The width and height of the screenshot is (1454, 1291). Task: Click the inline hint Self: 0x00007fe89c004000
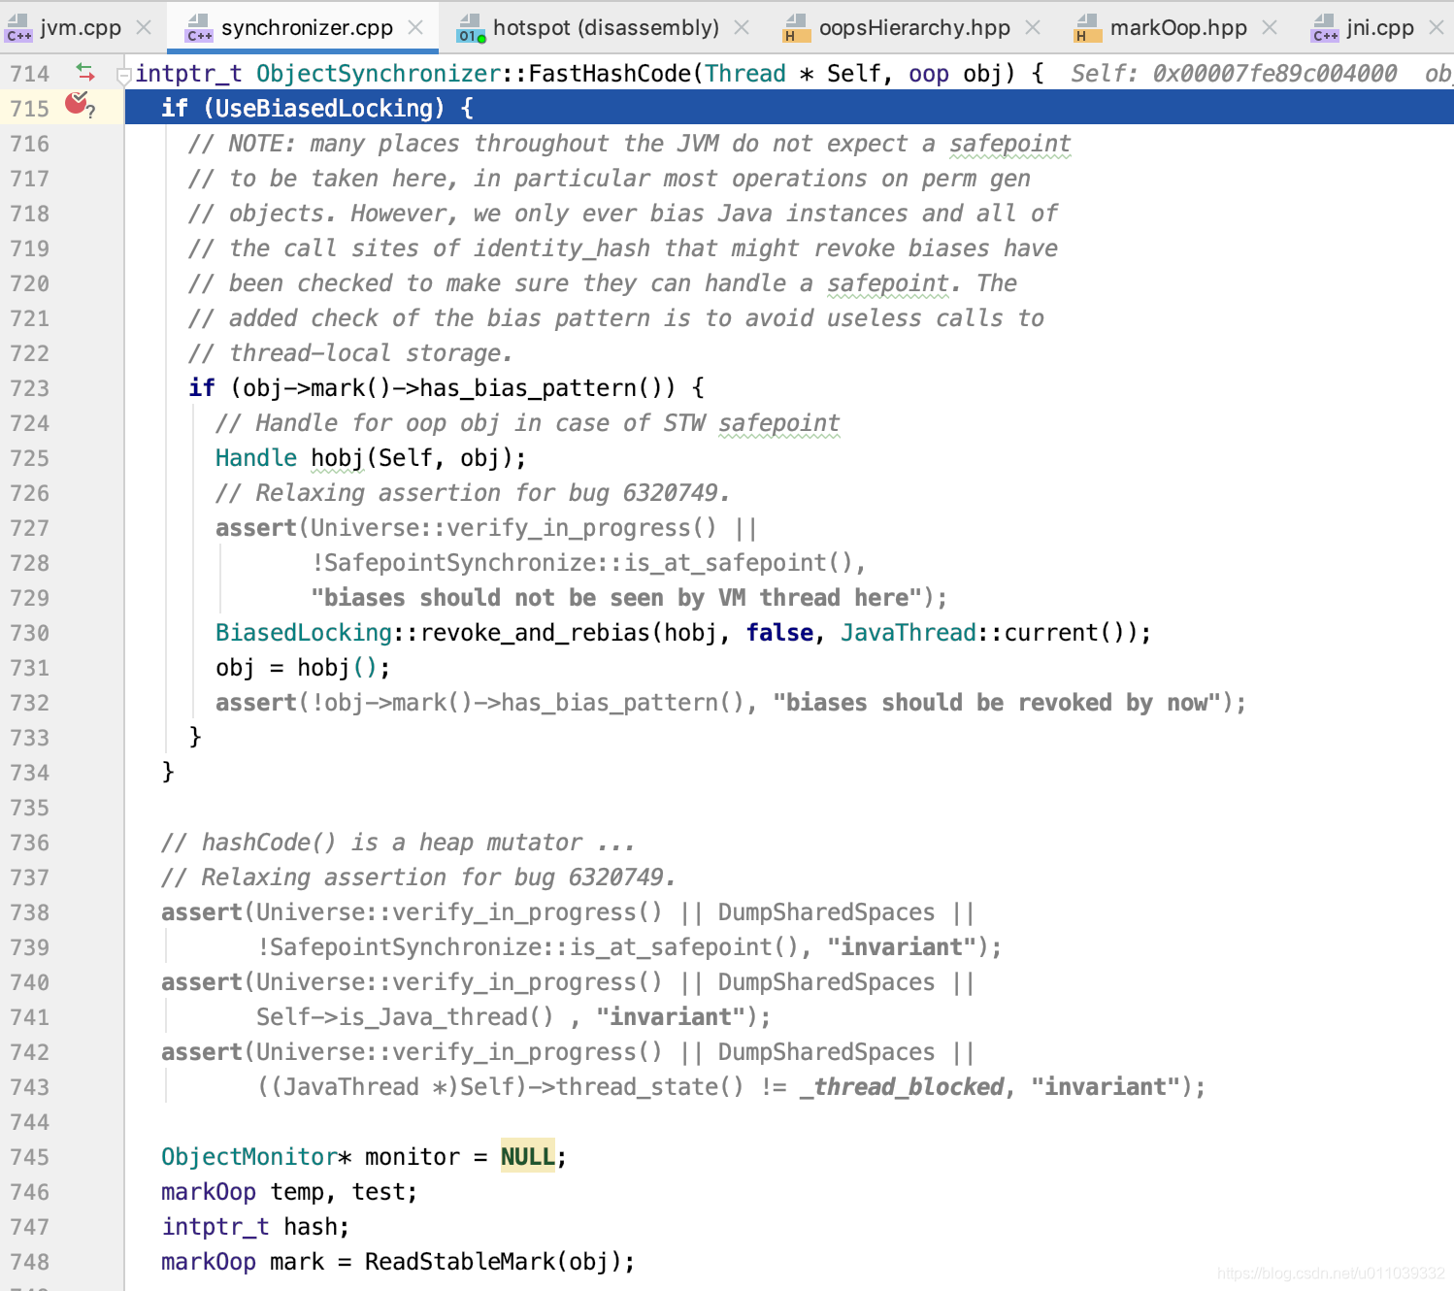(1233, 72)
